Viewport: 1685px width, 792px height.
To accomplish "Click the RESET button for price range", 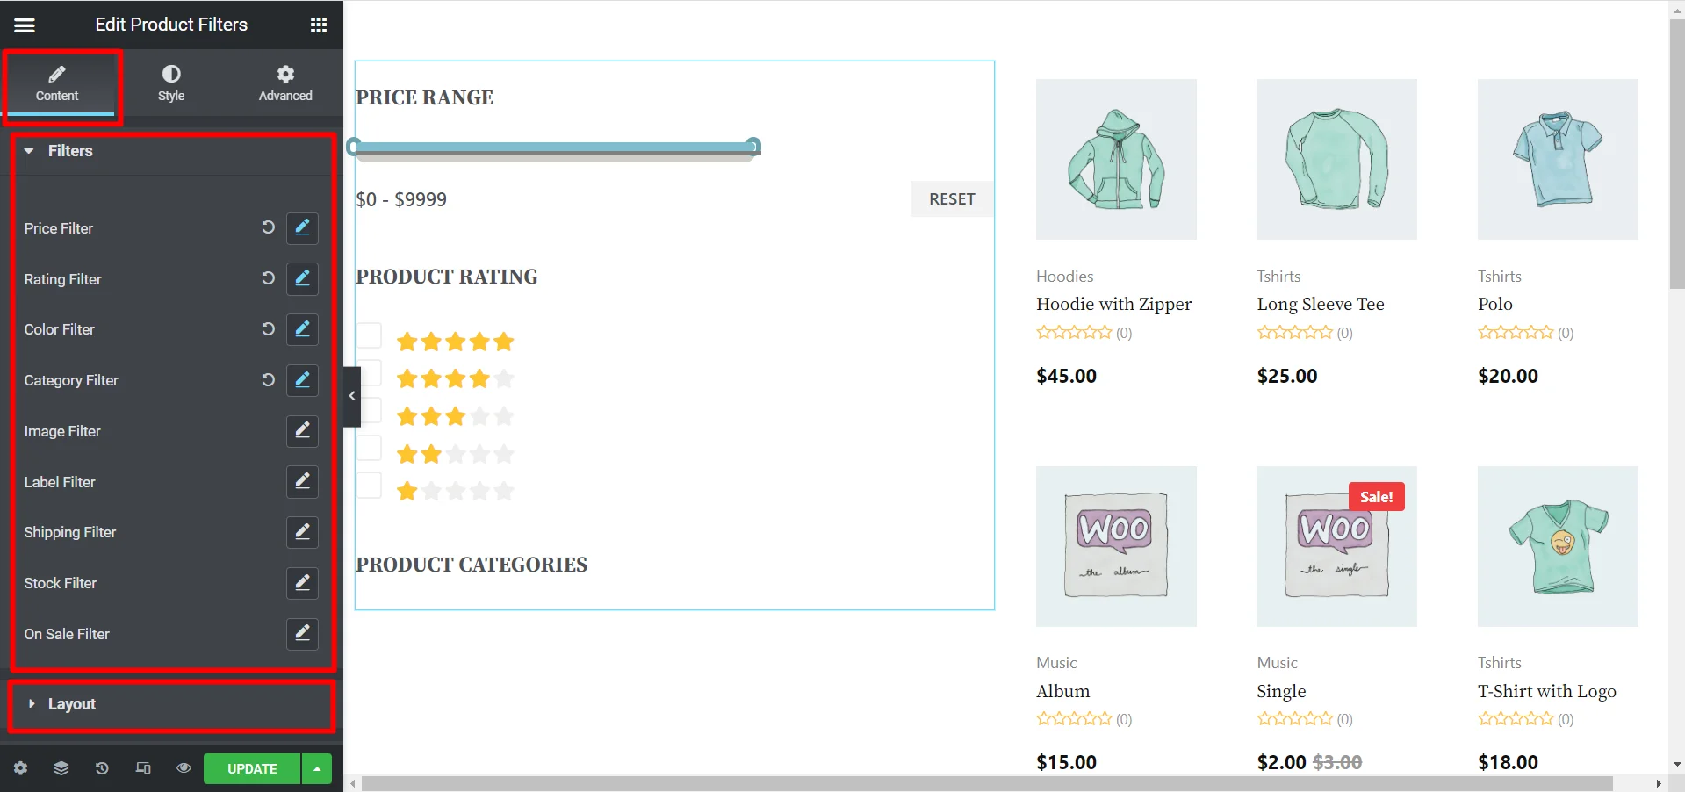I will pyautogui.click(x=952, y=199).
